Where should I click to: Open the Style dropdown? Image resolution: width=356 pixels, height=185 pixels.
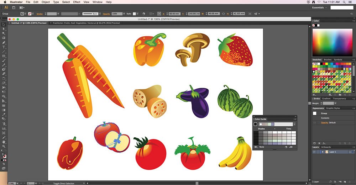click(x=137, y=14)
